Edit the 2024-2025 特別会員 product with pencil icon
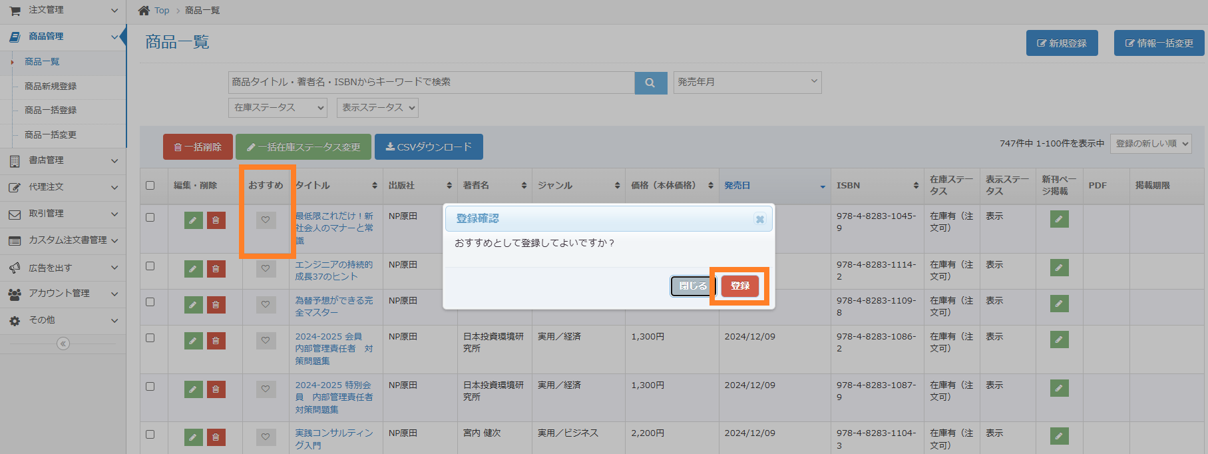1208x454 pixels. point(193,389)
